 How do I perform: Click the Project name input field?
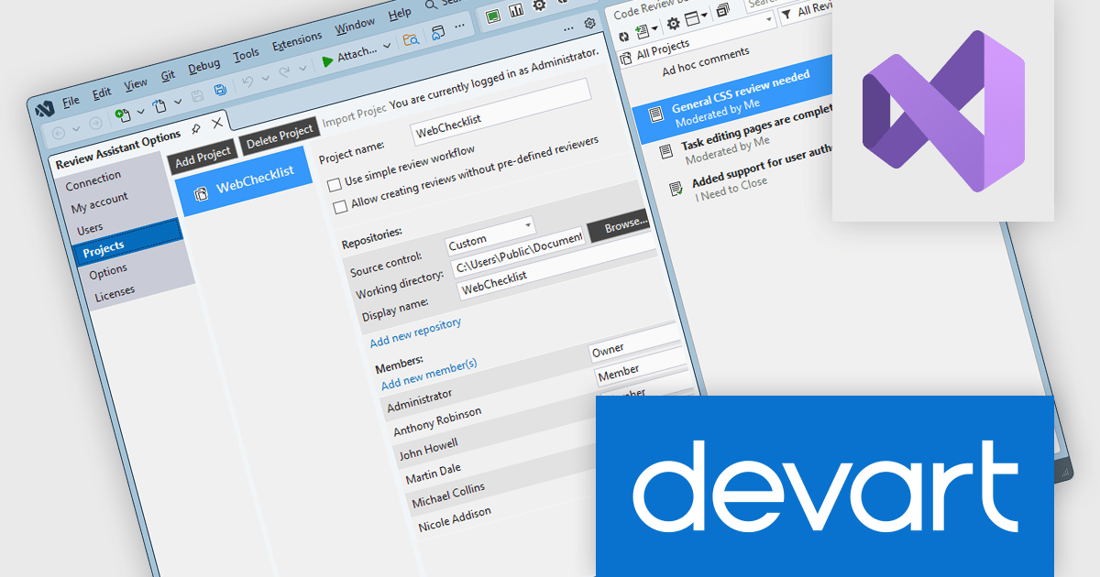[500, 110]
